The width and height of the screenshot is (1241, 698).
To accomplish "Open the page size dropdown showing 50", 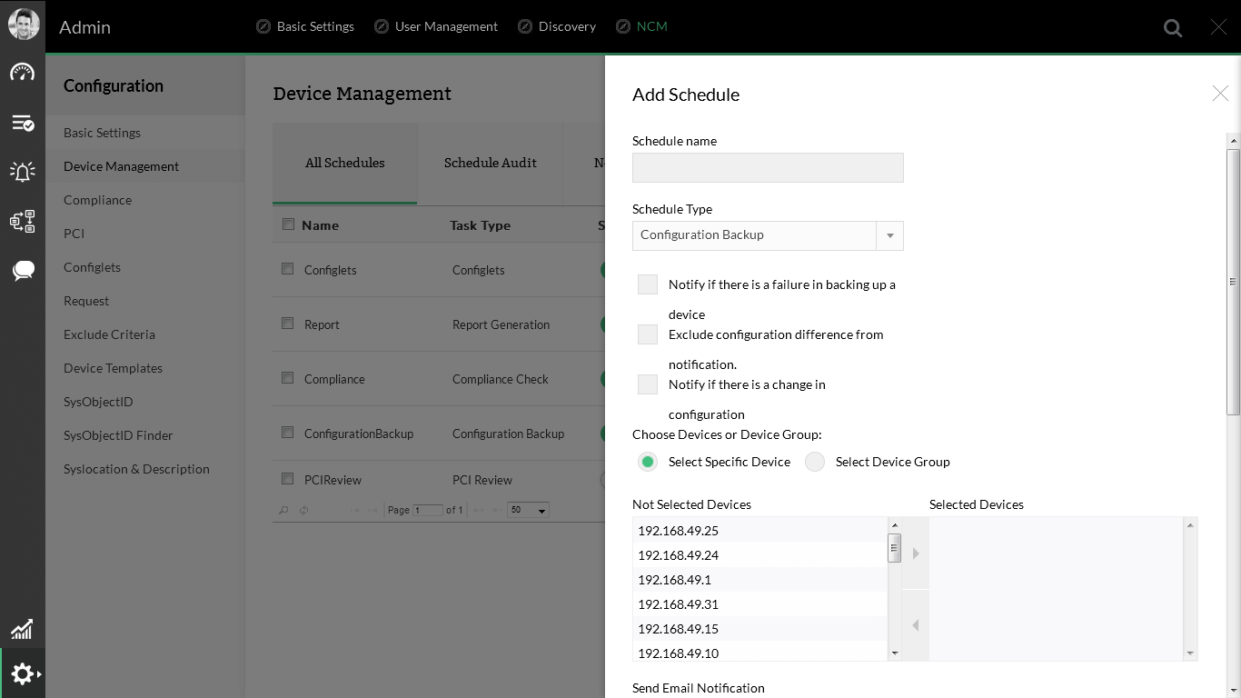I will point(528,510).
